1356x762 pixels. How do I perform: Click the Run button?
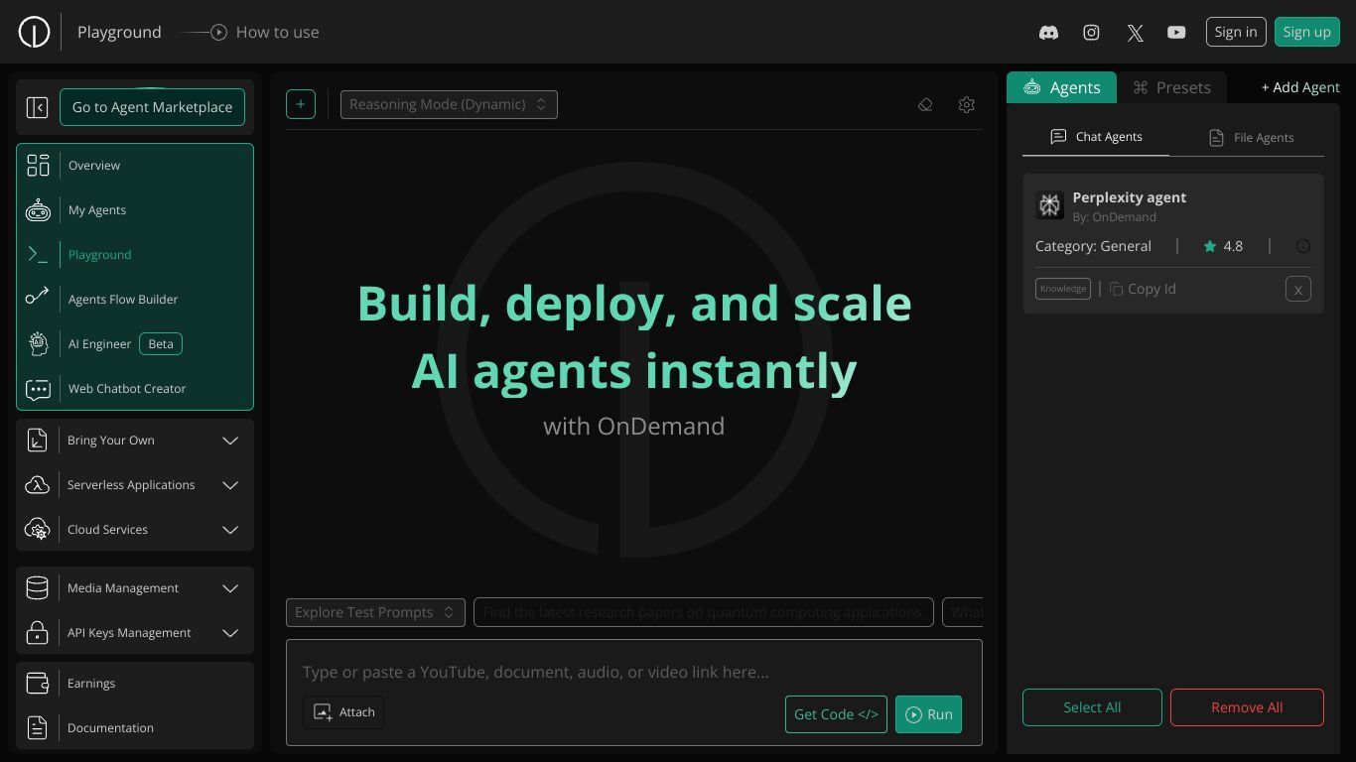(x=928, y=714)
